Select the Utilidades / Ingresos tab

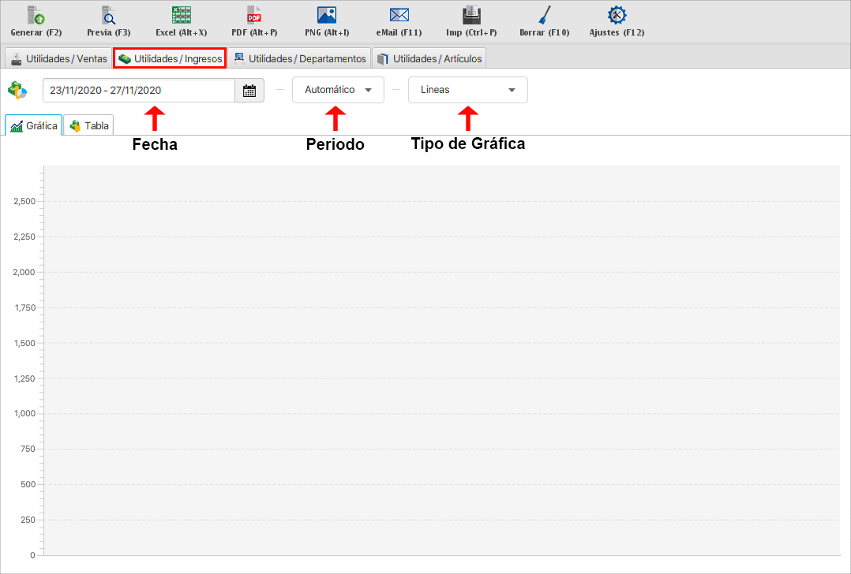click(171, 58)
